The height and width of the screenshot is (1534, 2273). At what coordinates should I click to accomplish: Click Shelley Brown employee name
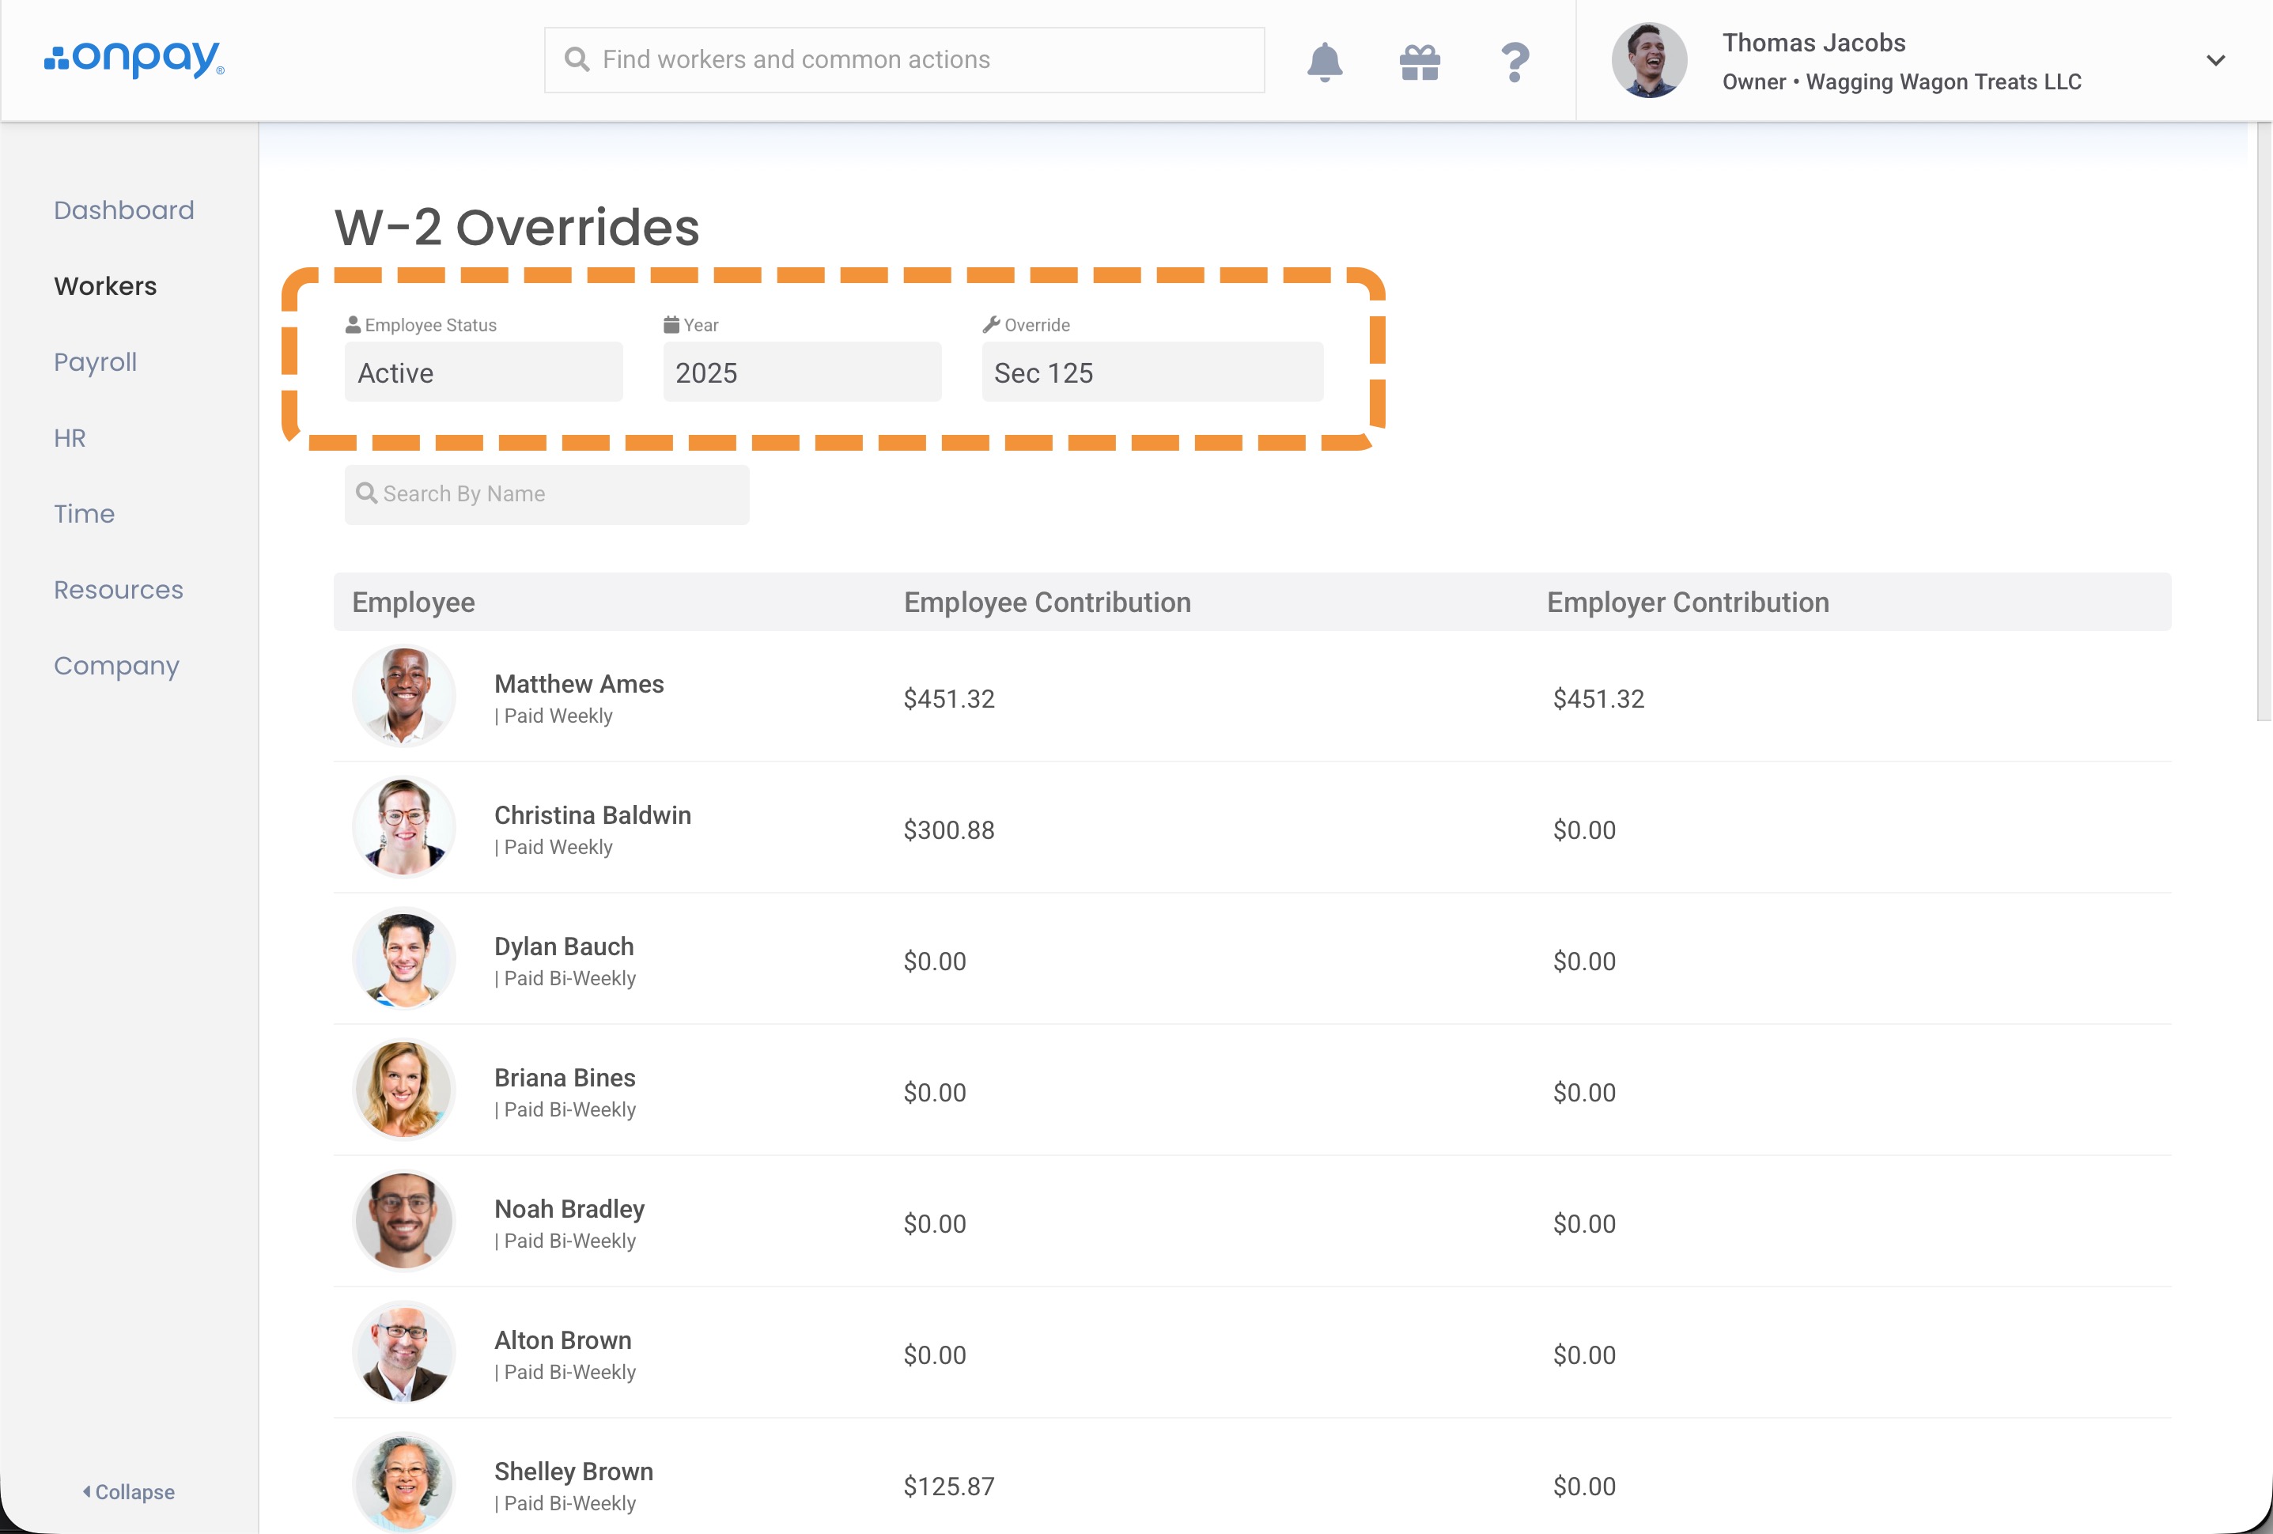point(573,1472)
